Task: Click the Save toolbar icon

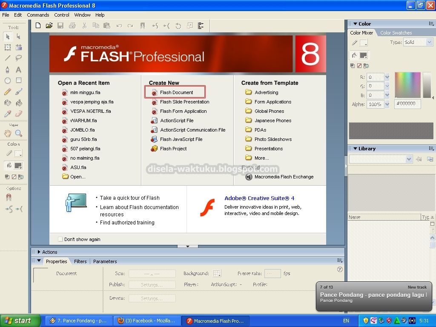Action: tap(60, 26)
